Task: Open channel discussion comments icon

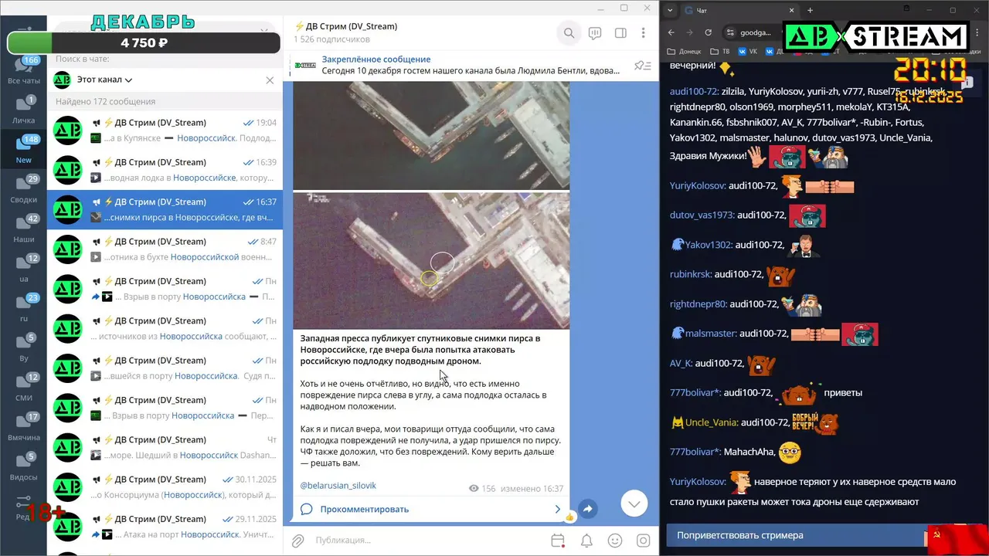Action: click(595, 33)
